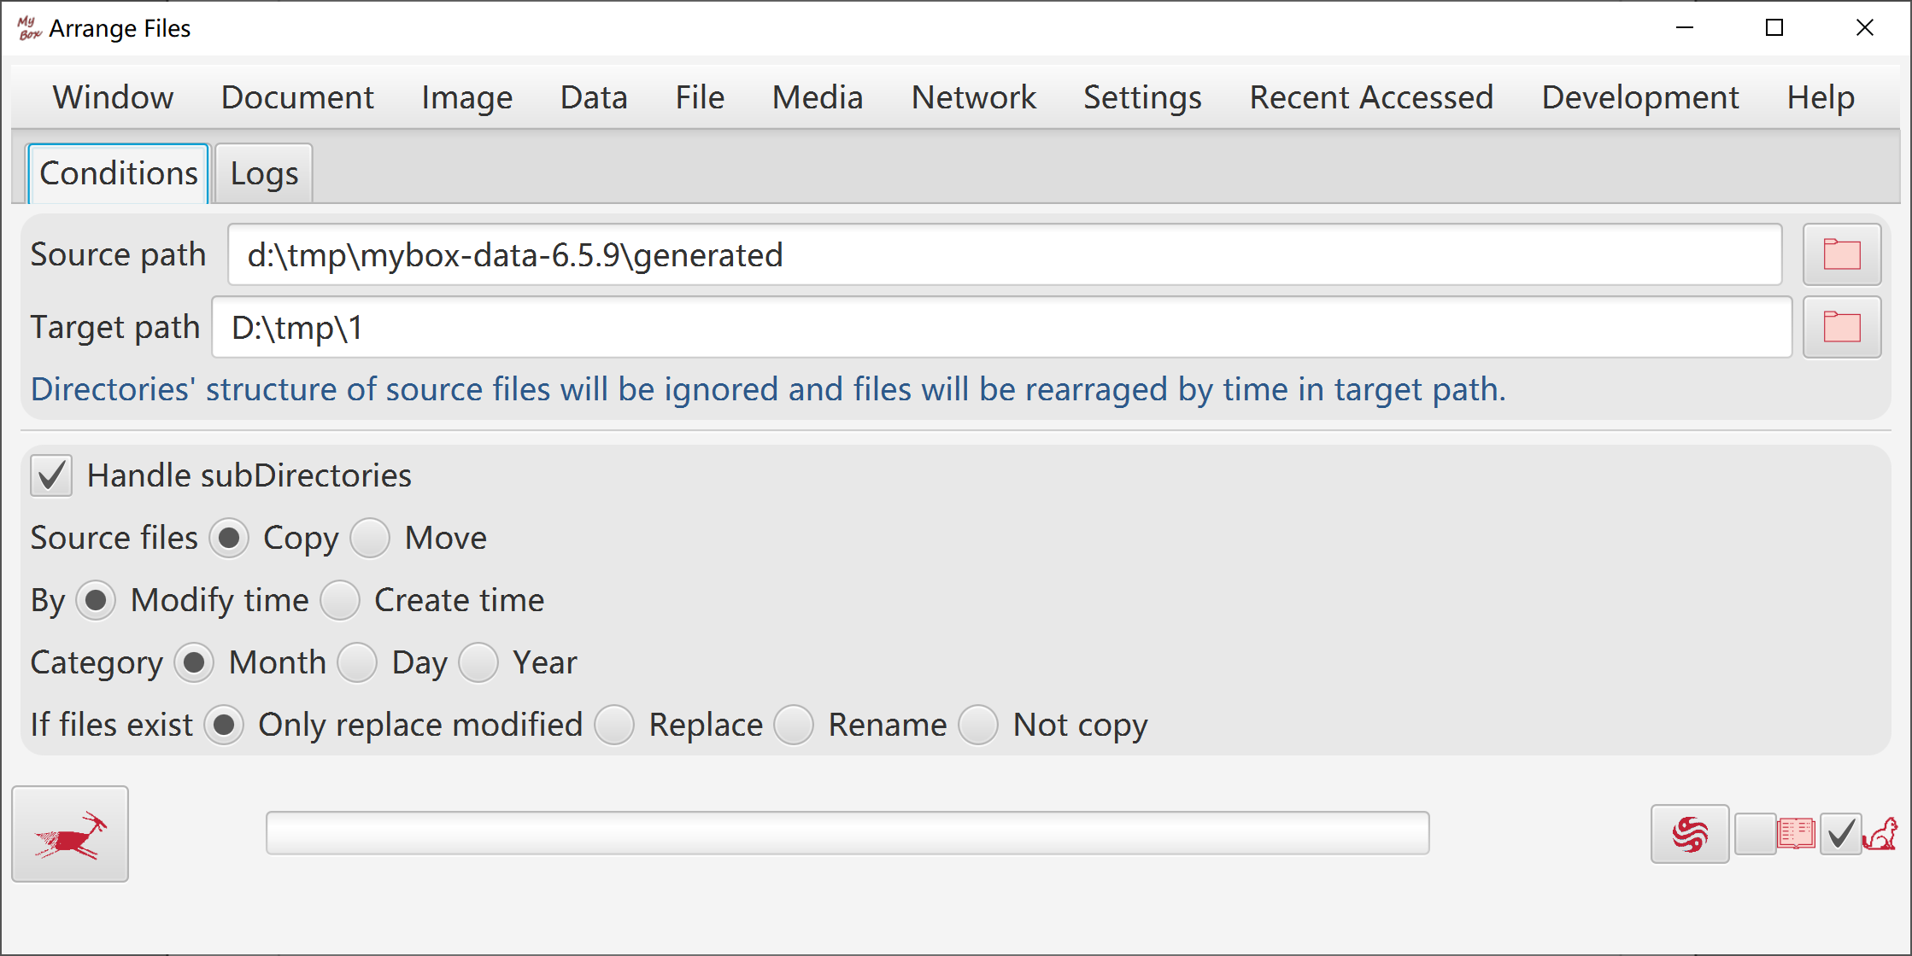The height and width of the screenshot is (956, 1912).
Task: Set category to Year
Action: pos(478,662)
